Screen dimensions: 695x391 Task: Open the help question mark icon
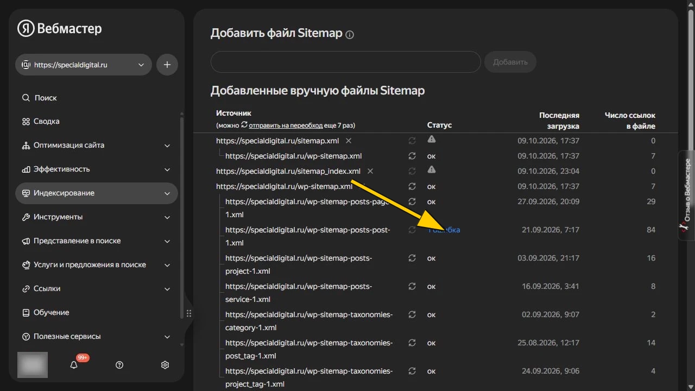[x=119, y=365]
